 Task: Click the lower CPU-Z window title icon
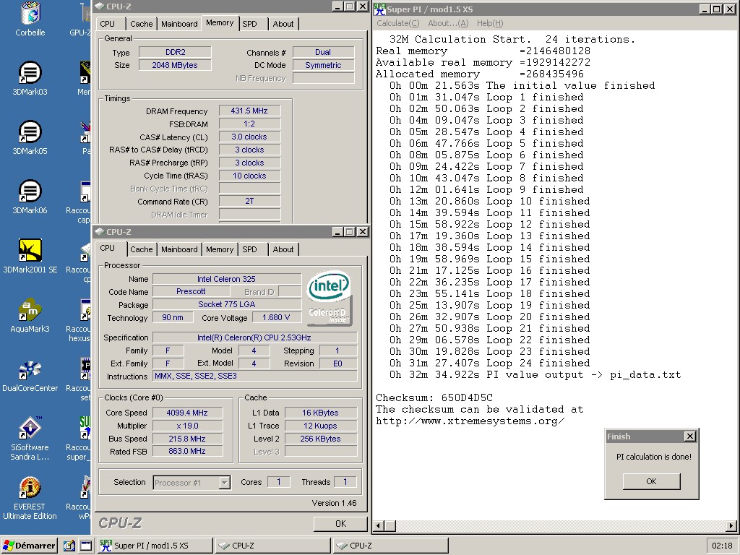click(100, 232)
